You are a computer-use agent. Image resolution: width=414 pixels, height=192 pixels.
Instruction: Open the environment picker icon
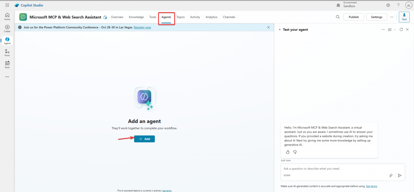click(338, 5)
